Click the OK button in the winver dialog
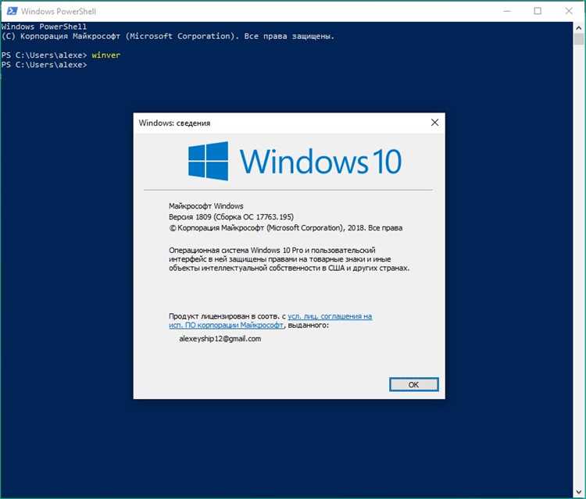 pos(413,384)
